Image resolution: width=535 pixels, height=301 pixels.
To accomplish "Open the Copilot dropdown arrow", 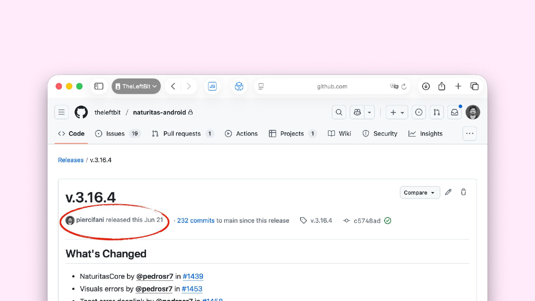I will 369,112.
